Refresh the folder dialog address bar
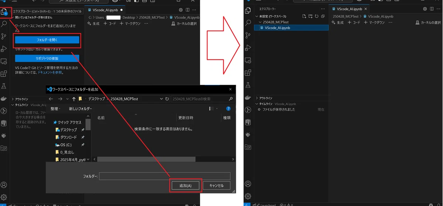 pyautogui.click(x=167, y=99)
